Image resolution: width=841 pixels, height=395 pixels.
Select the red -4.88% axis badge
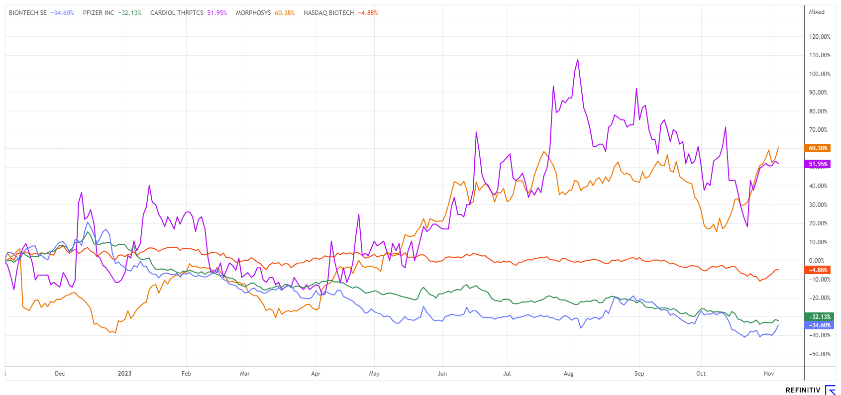(818, 270)
